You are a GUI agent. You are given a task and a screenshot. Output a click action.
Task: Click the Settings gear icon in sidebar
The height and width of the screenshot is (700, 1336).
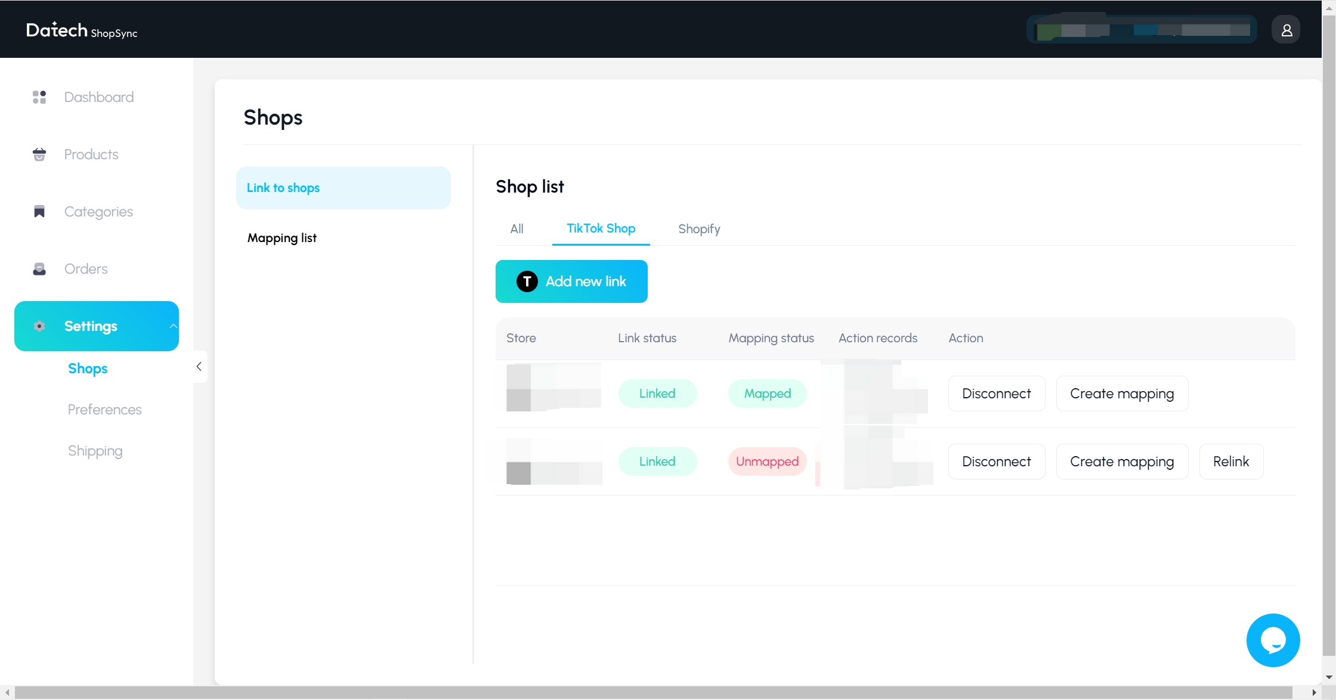pos(39,326)
